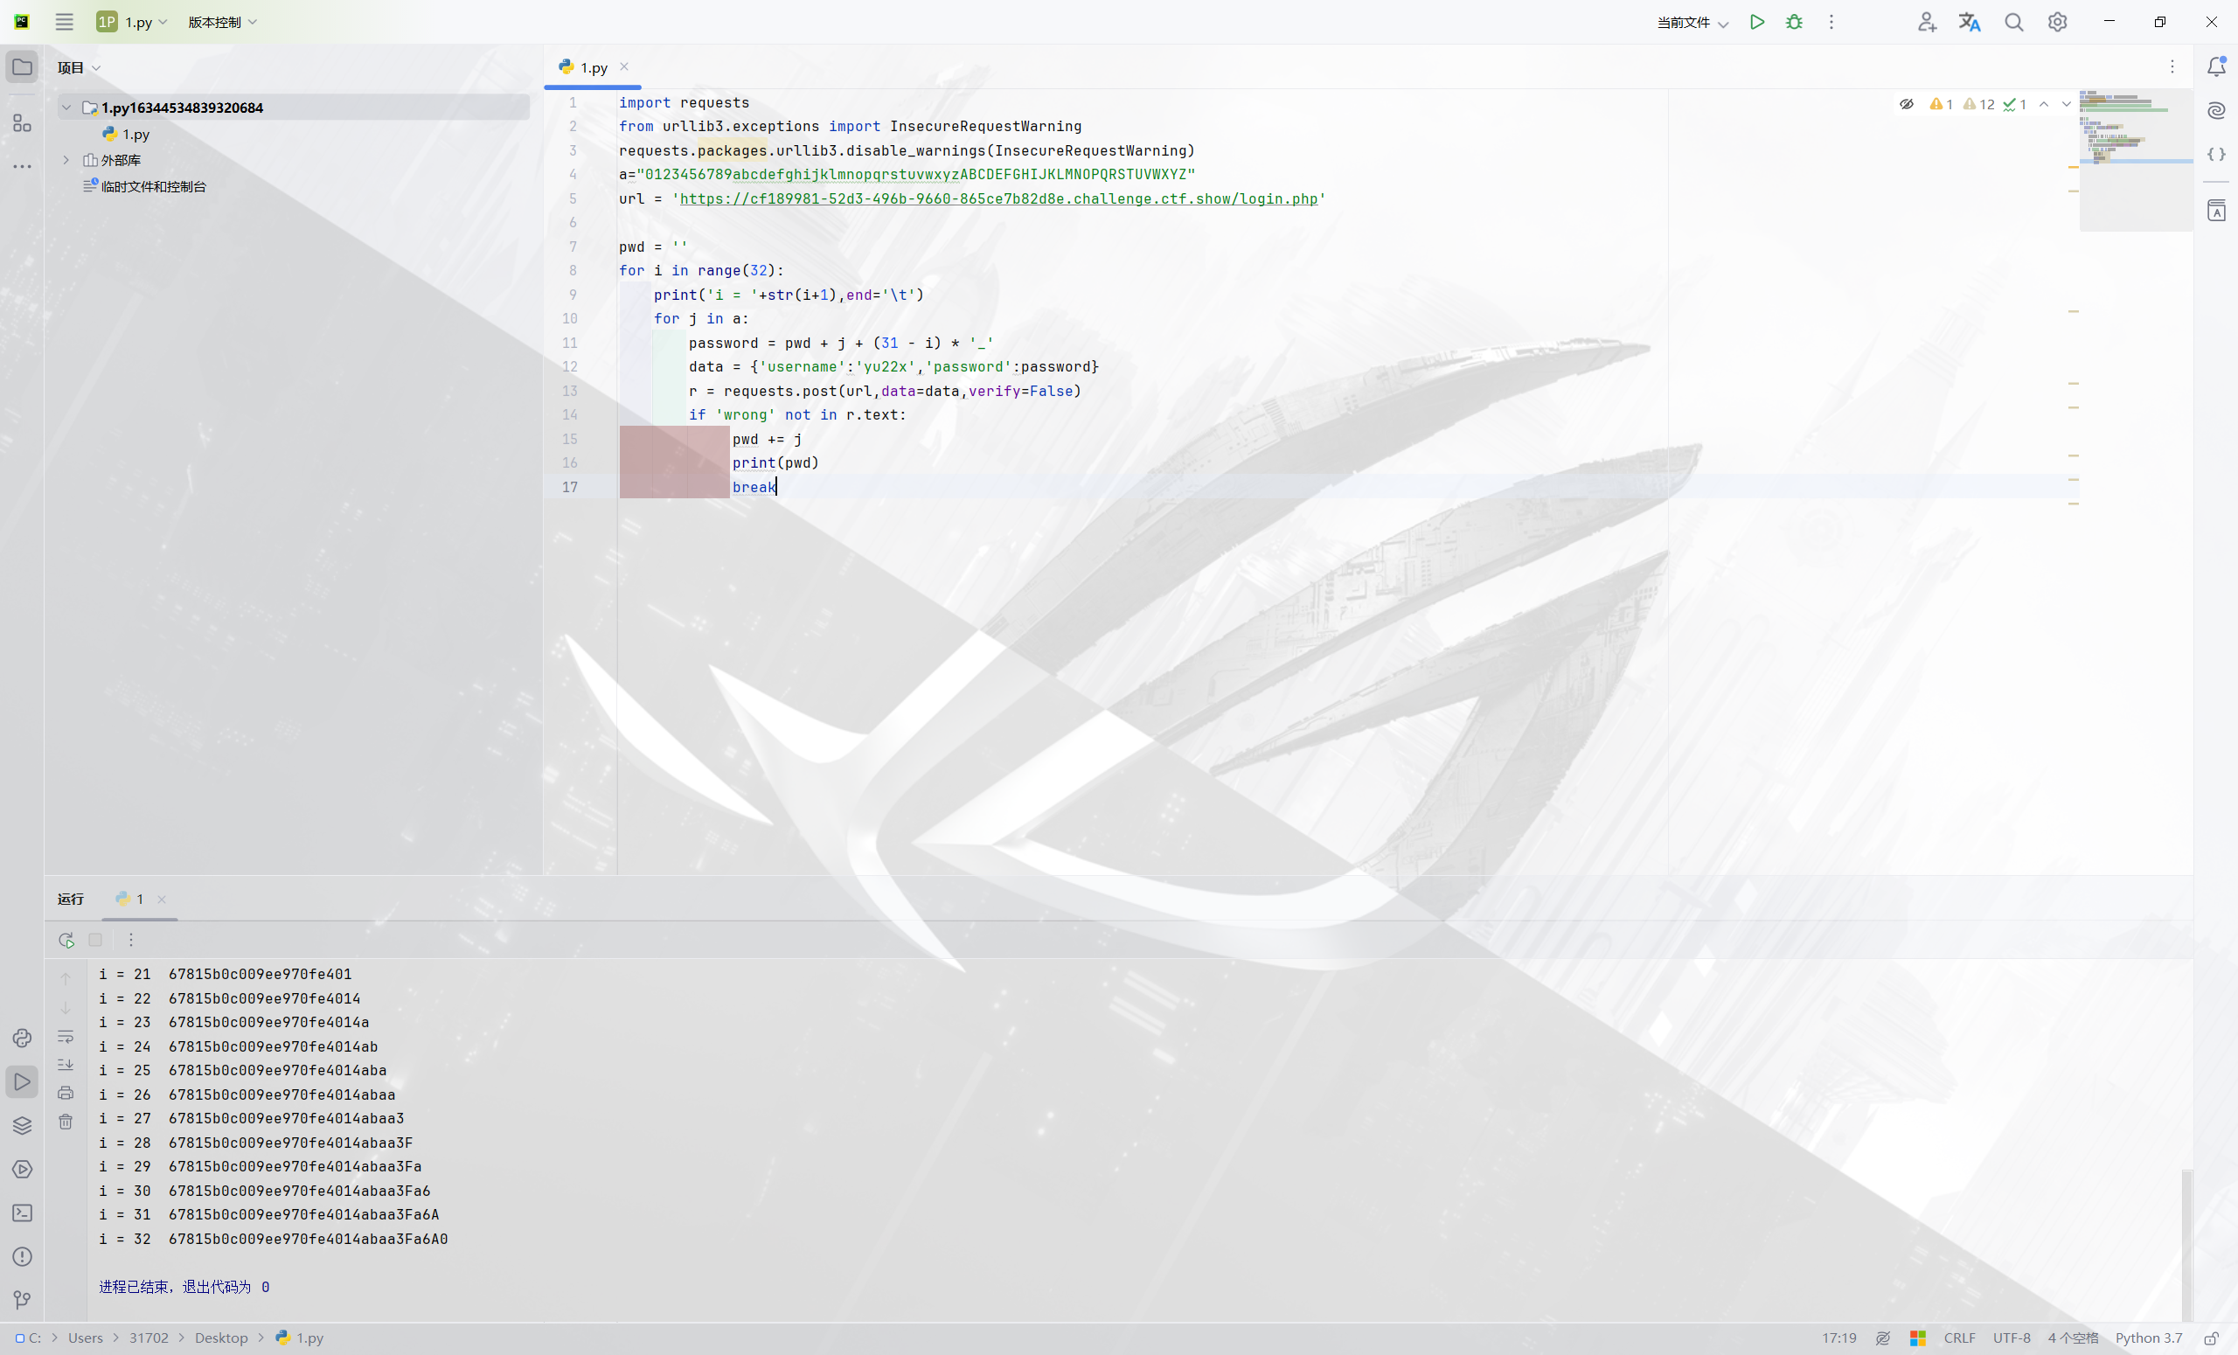Open the 当前文件 run configuration dropdown
The width and height of the screenshot is (2238, 1355).
point(1692,22)
